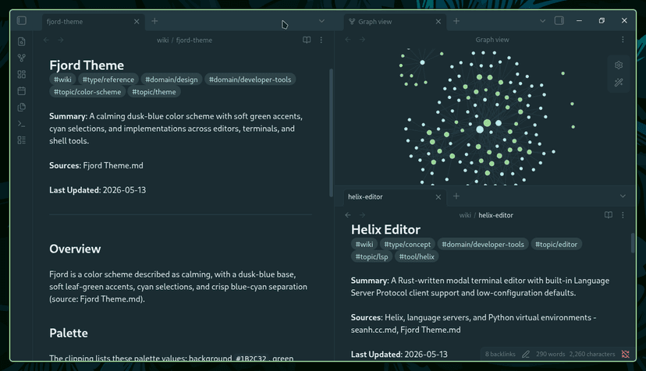Click wiki breadcrumb in helix-editor pane
Image resolution: width=646 pixels, height=371 pixels.
[x=465, y=215]
